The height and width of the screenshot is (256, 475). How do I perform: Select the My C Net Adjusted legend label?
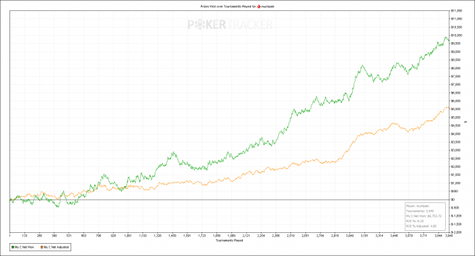pos(56,247)
